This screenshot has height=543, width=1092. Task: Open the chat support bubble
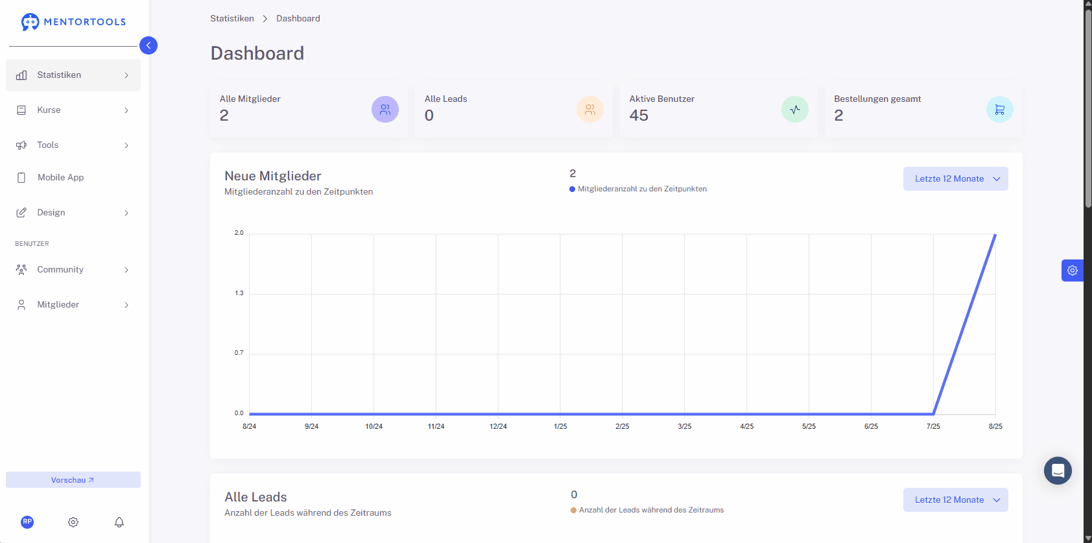[x=1058, y=470]
